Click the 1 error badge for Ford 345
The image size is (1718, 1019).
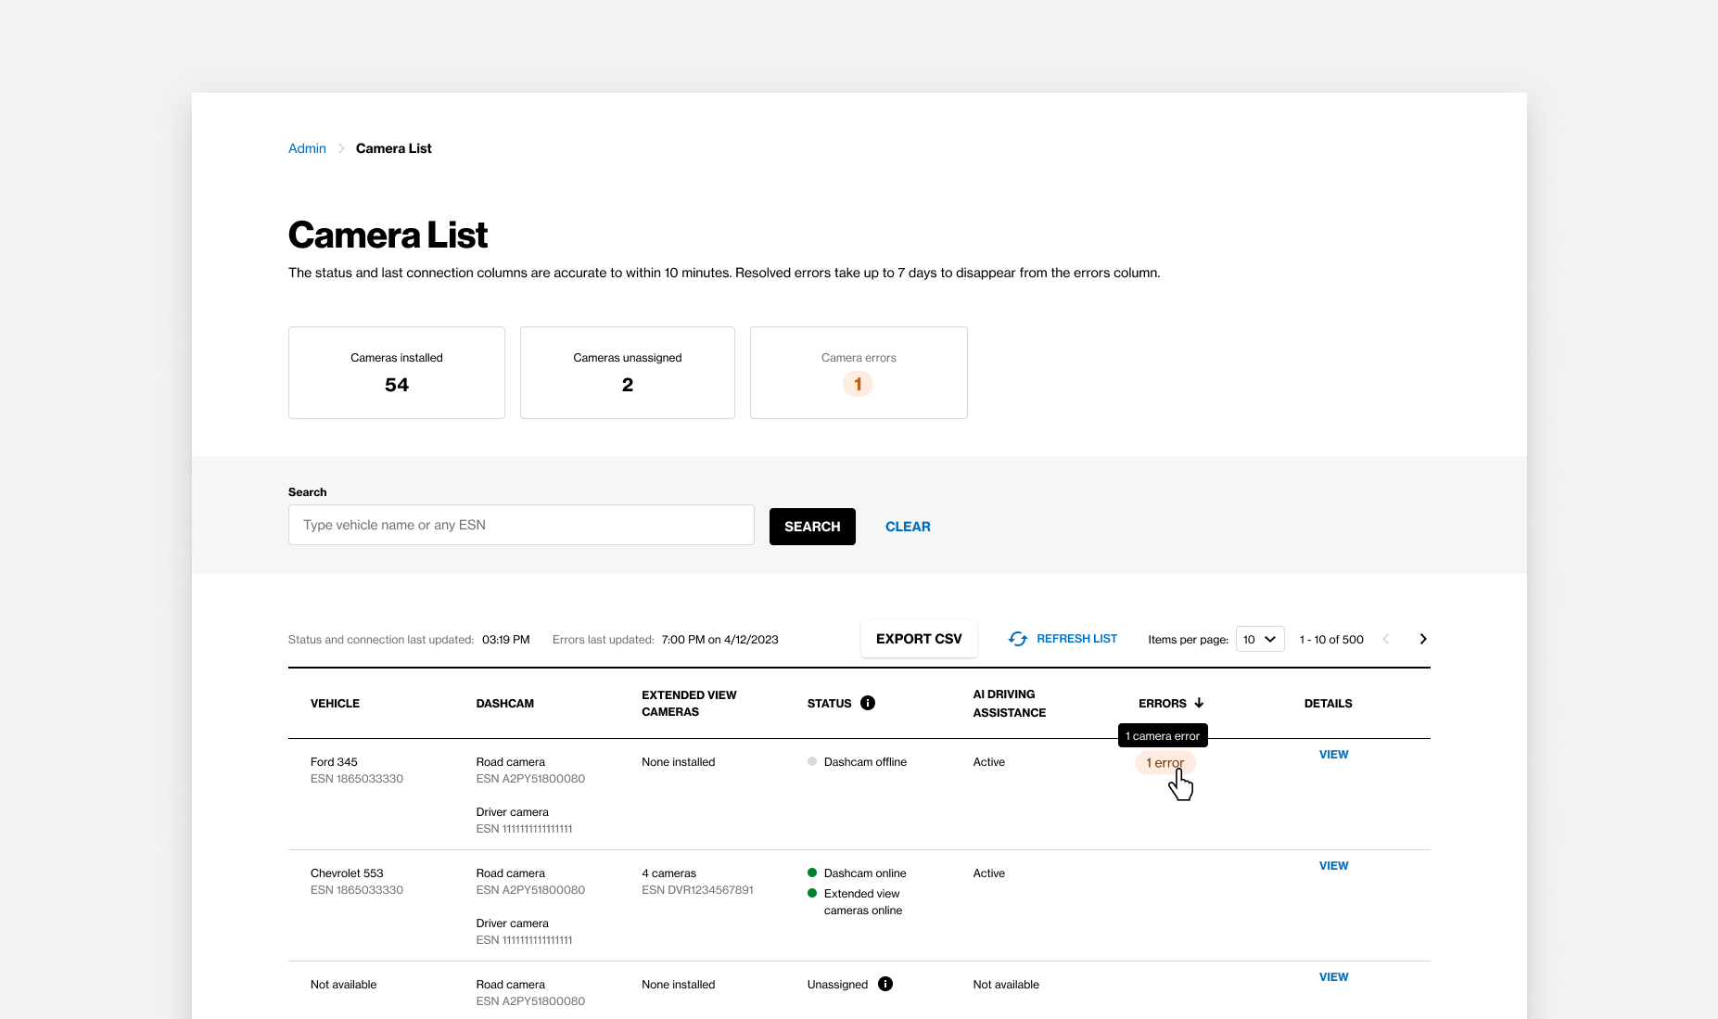pyautogui.click(x=1164, y=763)
